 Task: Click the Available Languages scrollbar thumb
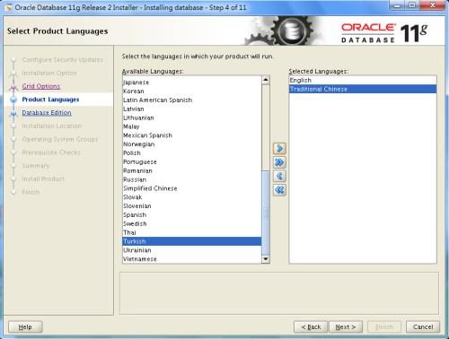pos(266,213)
